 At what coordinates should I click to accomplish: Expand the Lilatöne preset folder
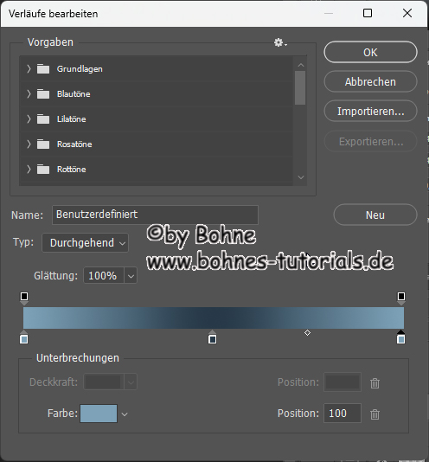[29, 119]
